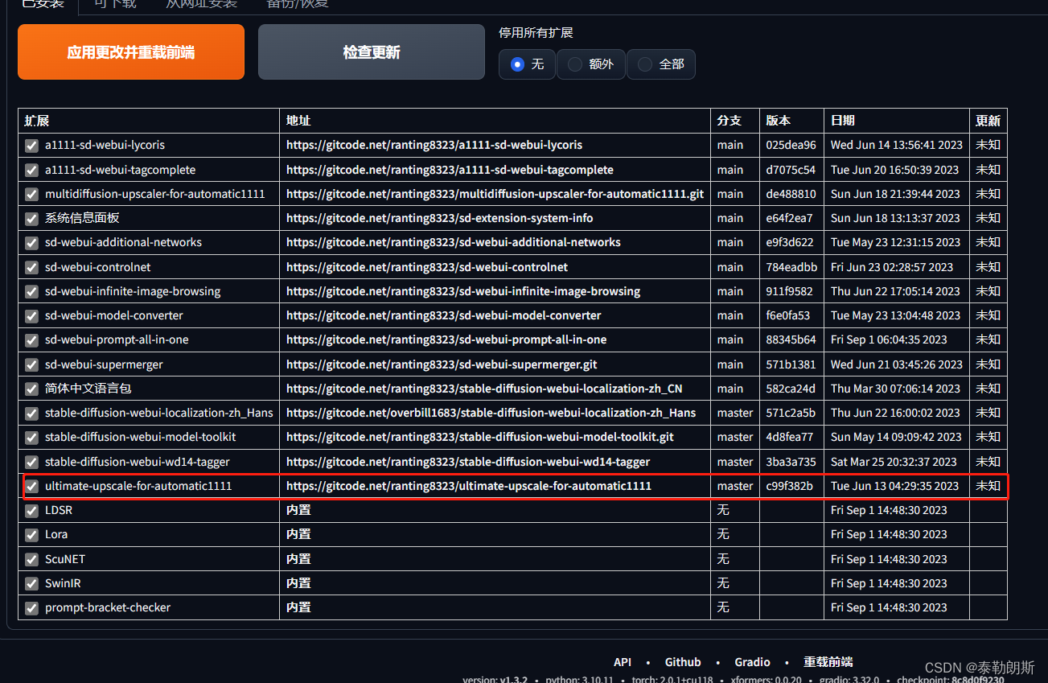Click the API footer link
1048x683 pixels.
point(623,662)
